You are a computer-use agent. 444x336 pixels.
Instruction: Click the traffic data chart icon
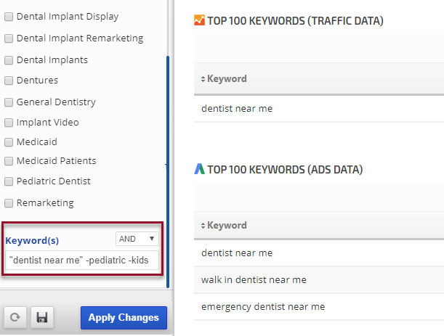pos(199,20)
